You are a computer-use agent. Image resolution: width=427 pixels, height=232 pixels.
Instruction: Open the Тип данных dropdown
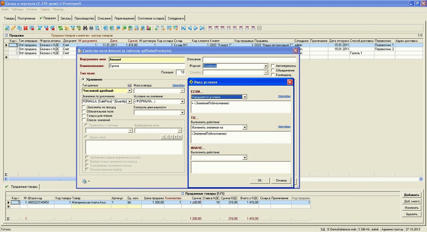coord(130,91)
